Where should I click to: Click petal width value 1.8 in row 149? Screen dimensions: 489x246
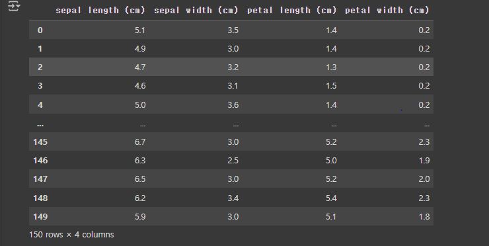[424, 217]
